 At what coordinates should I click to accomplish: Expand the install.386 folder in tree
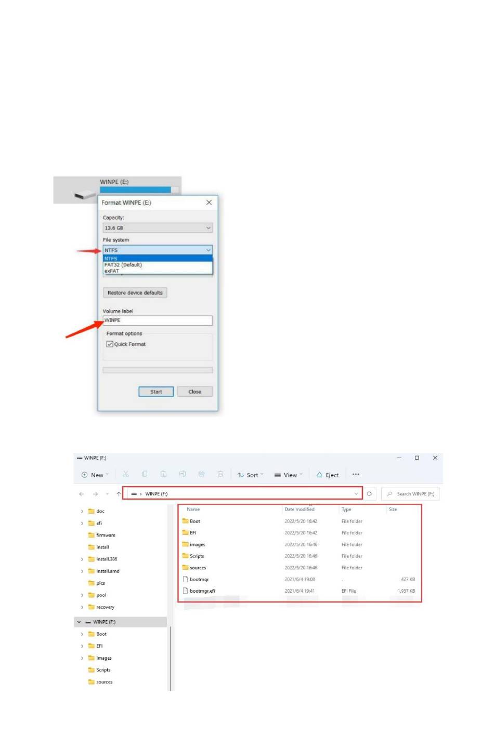tap(82, 559)
